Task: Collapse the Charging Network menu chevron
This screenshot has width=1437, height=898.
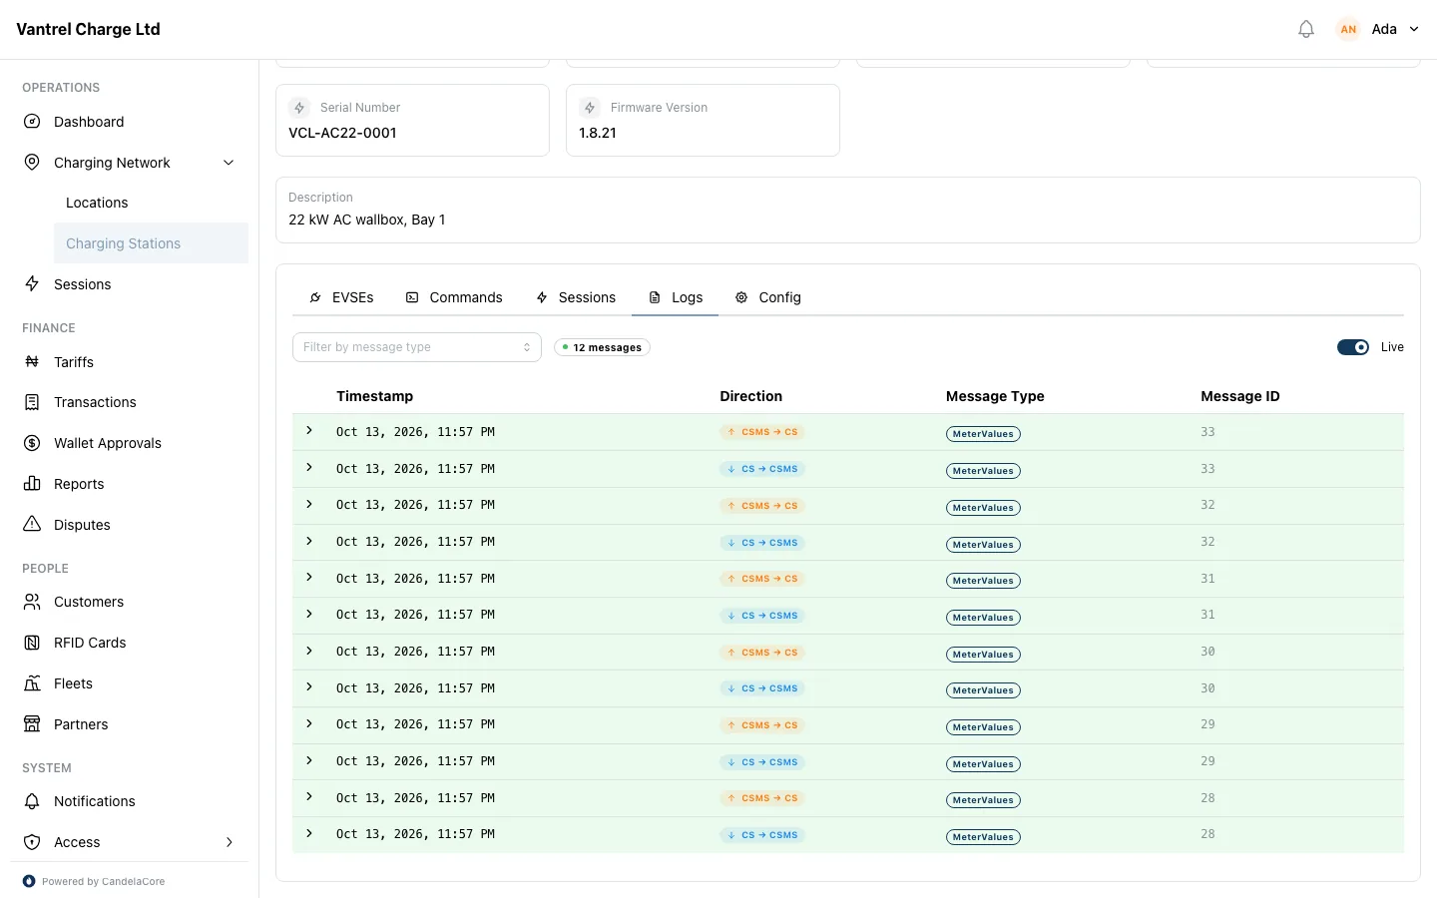Action: [229, 163]
